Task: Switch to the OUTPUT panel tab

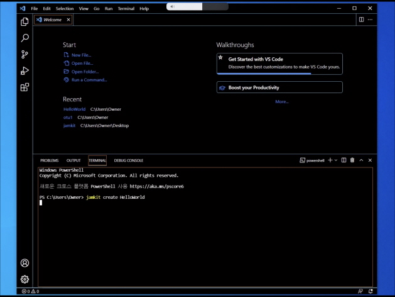Action: [x=73, y=160]
